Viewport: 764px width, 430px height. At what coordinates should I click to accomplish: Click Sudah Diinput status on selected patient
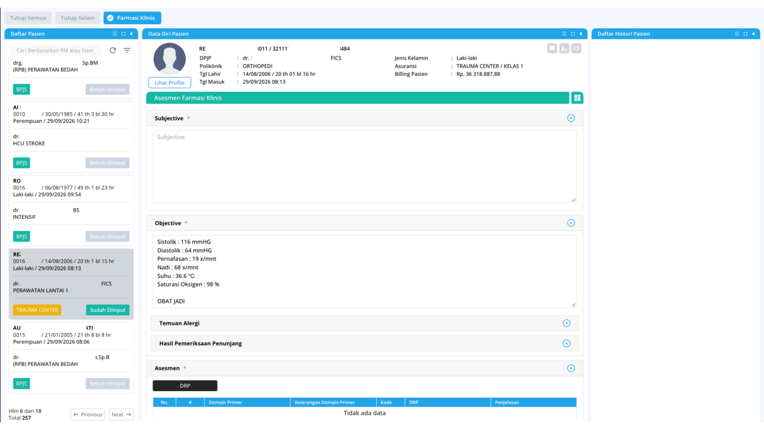[x=107, y=310]
